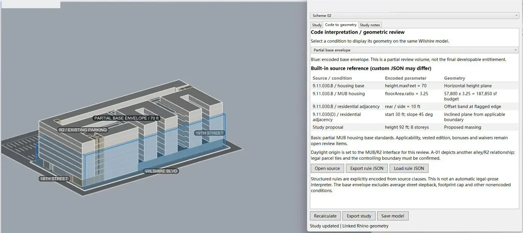Switch to the Study tab

pos(317,25)
